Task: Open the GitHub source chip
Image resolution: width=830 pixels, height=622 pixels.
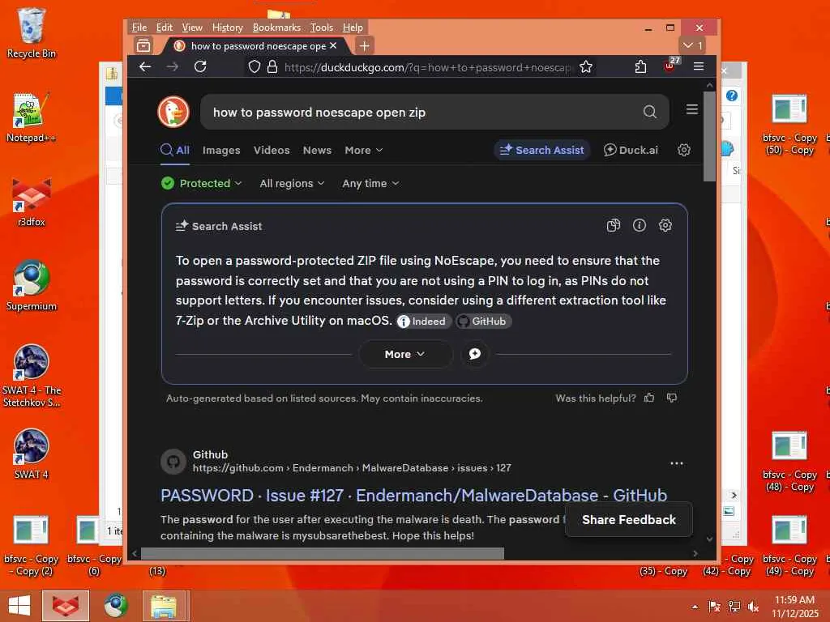Action: (483, 322)
